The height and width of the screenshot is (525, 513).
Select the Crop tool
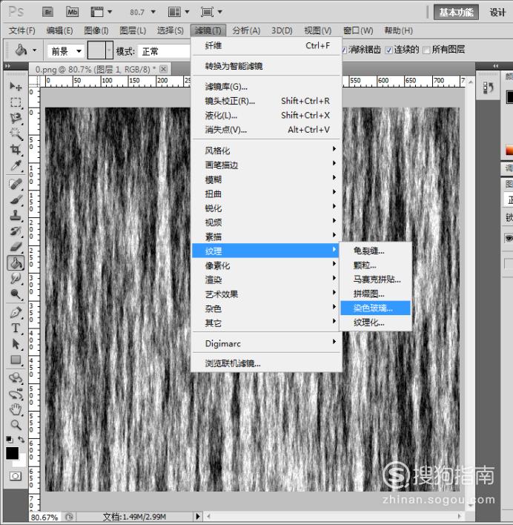click(x=16, y=149)
